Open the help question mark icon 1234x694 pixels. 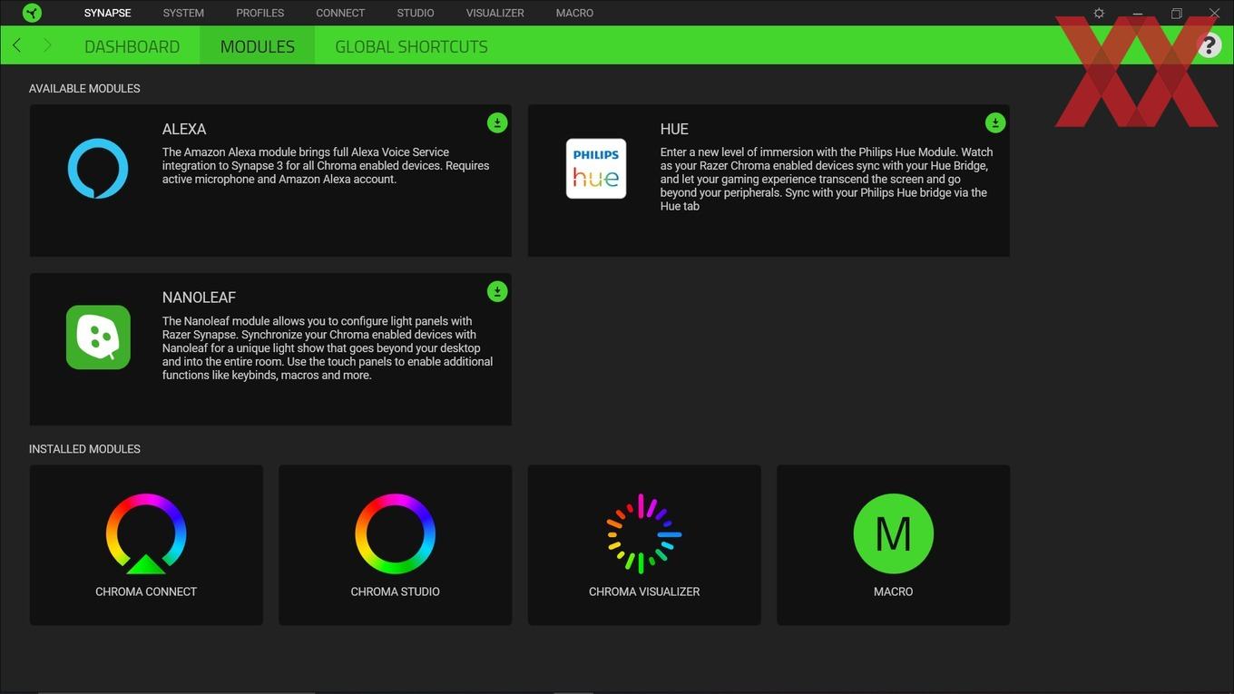(1210, 45)
